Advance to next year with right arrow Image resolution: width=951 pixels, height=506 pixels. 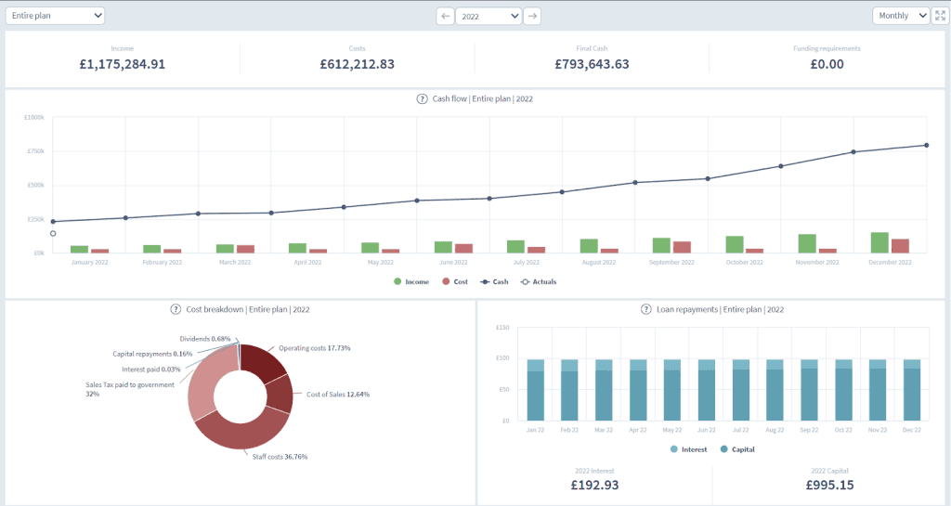coord(532,16)
